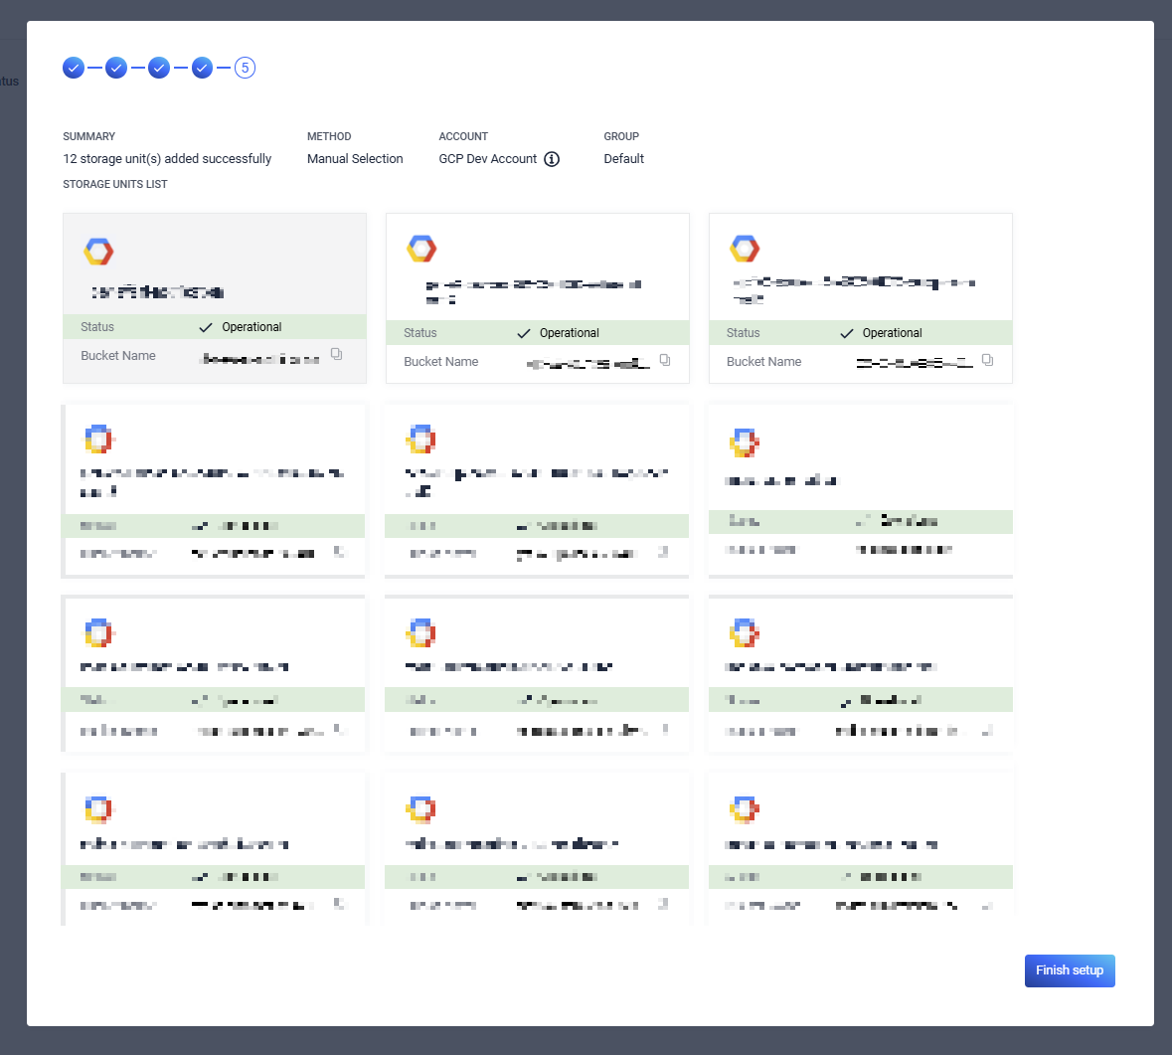Jump to the second completed wizard step
The image size is (1172, 1055).
pyautogui.click(x=116, y=68)
